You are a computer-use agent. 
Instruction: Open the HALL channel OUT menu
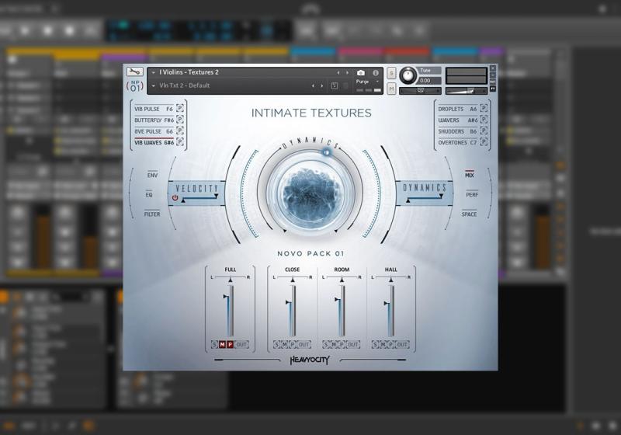point(402,344)
